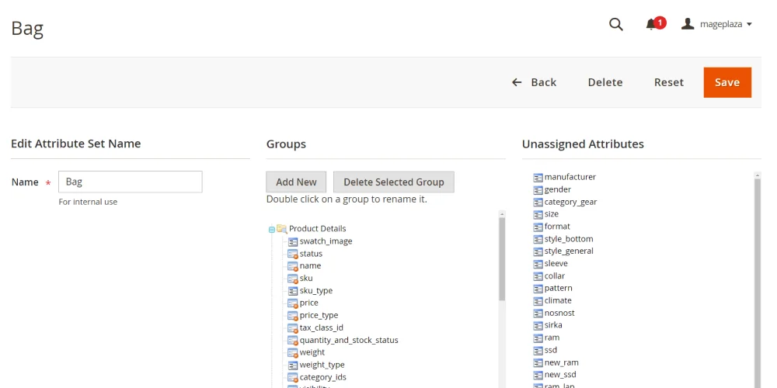Click the search magnifier icon
Viewport: 777px width, 388px height.
[615, 24]
